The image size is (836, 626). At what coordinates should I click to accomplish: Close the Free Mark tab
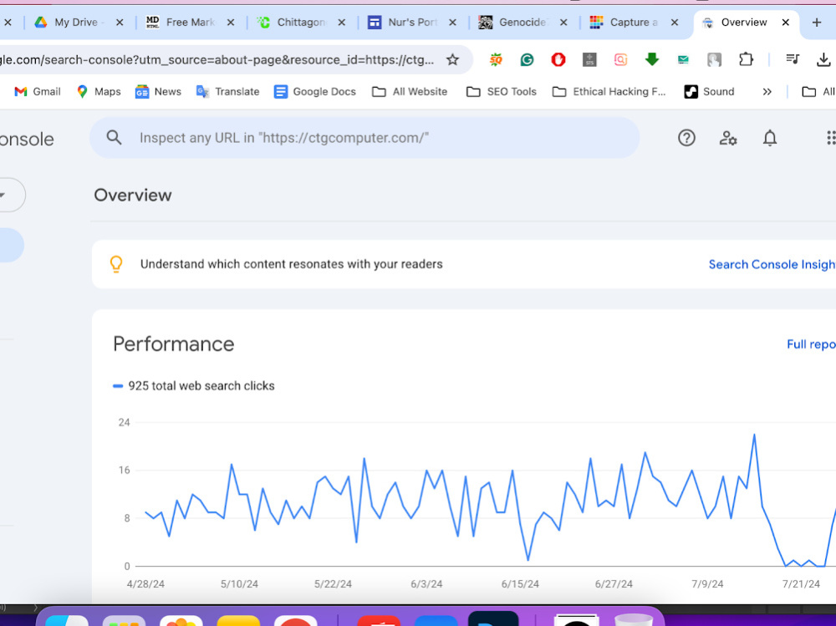pyautogui.click(x=231, y=23)
